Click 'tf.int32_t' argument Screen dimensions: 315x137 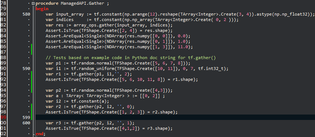[x=212, y=69]
